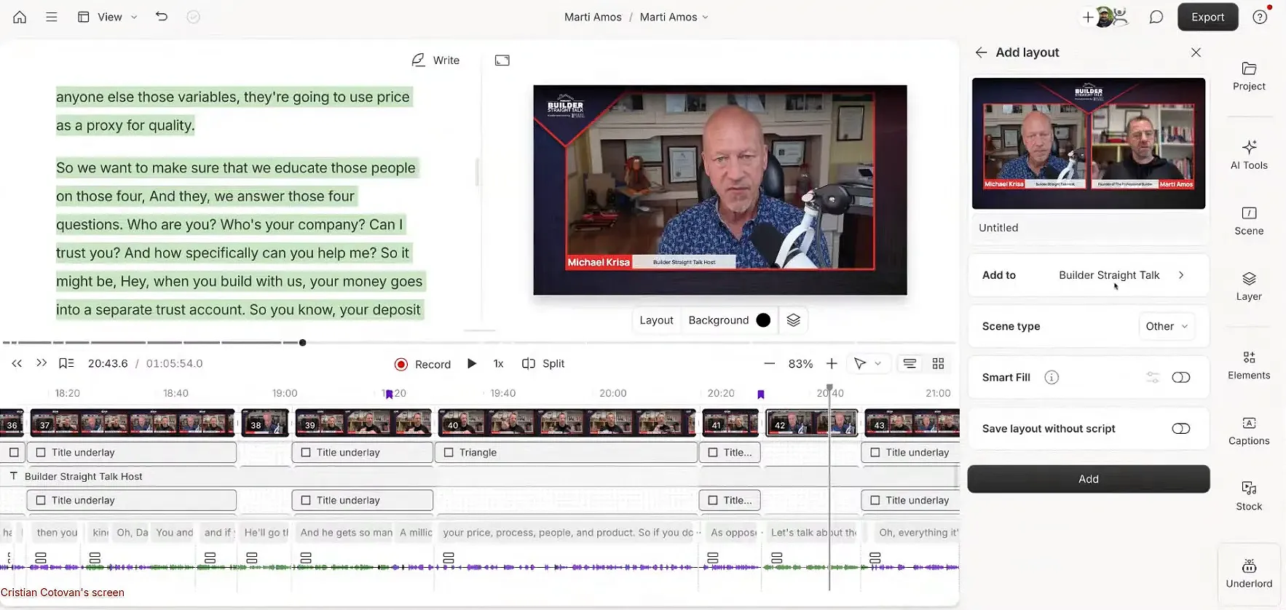Close the Add layout panel
1286x610 pixels.
coord(1196,52)
